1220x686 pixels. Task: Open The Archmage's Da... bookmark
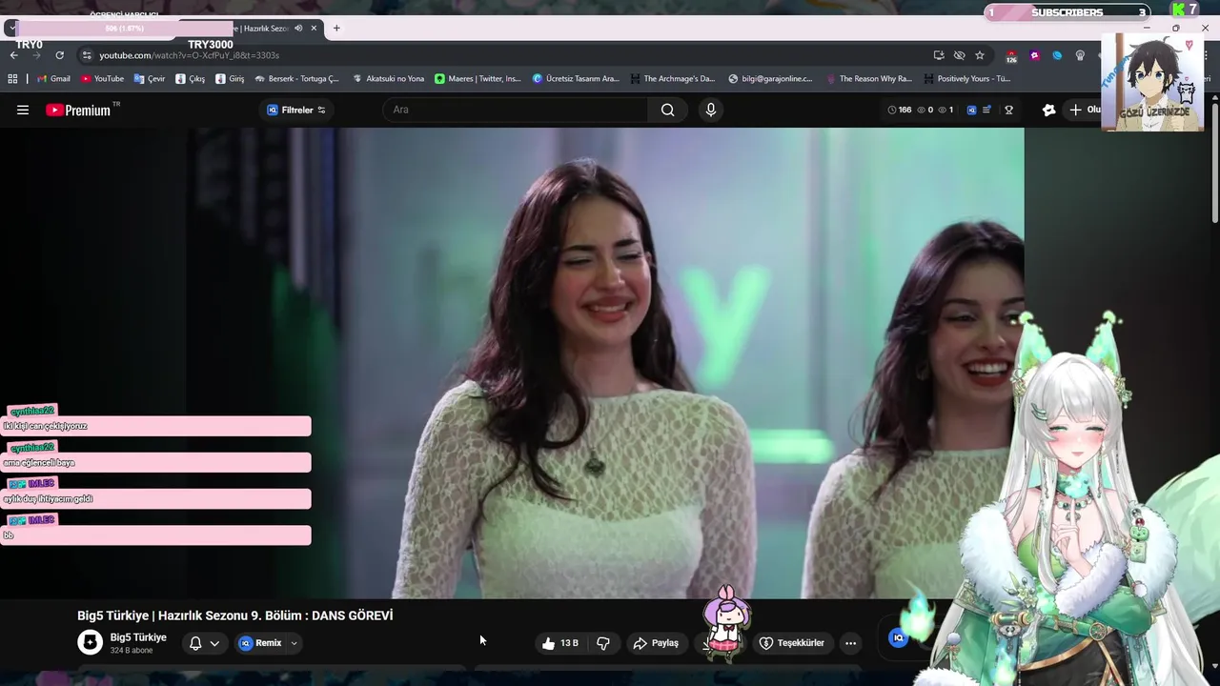[x=672, y=79]
